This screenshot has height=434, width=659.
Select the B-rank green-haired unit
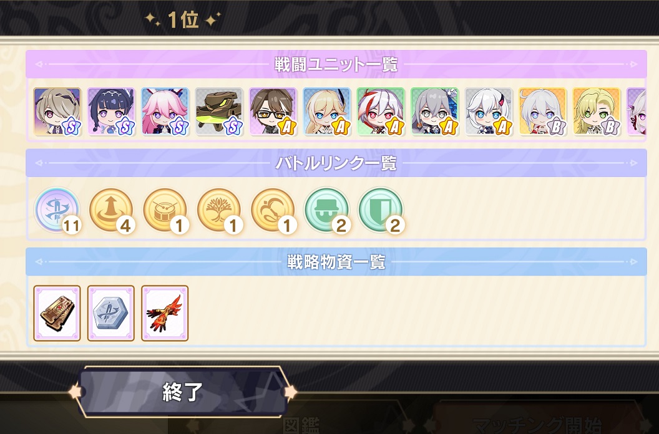pyautogui.click(x=597, y=112)
